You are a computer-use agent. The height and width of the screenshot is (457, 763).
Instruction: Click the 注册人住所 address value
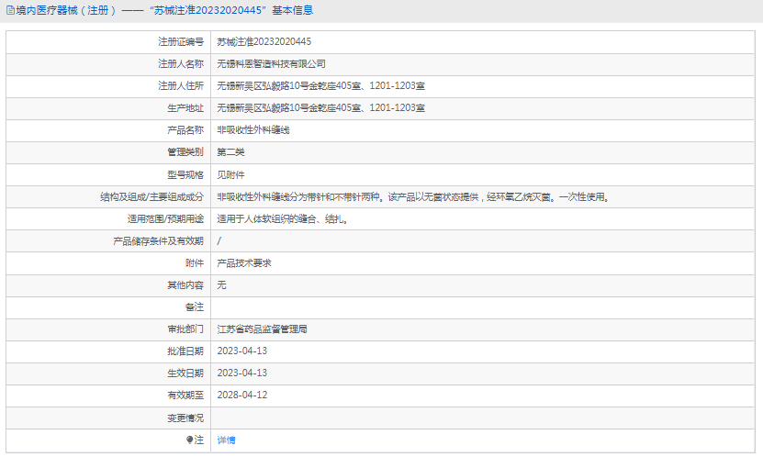(320, 86)
